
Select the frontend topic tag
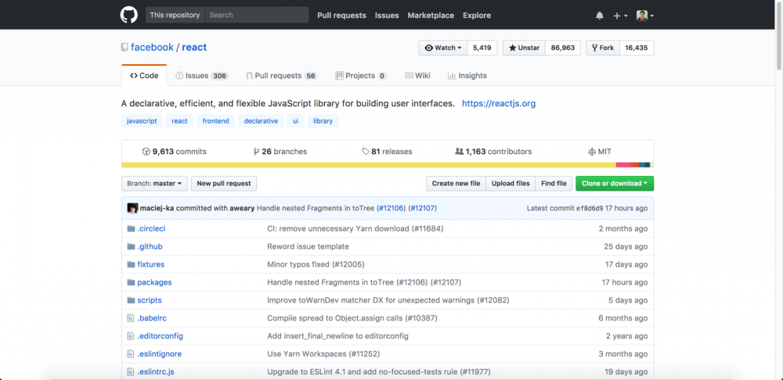pos(216,121)
